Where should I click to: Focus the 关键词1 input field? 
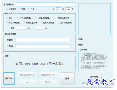point(43,40)
